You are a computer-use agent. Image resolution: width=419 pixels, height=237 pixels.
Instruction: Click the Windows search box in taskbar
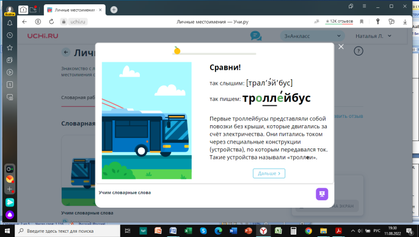68,231
